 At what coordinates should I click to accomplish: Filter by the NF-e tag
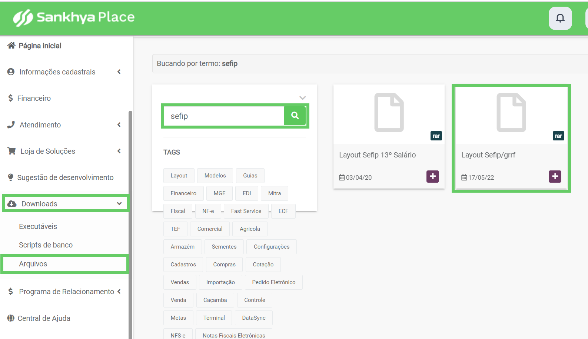[208, 211]
